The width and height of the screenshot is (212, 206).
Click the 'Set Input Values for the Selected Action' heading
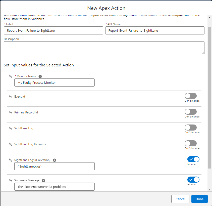coord(39,65)
